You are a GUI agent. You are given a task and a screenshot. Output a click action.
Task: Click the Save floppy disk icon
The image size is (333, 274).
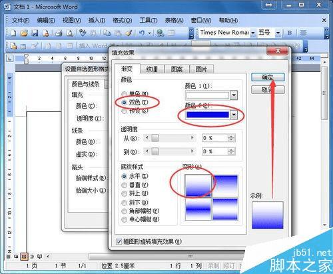click(x=35, y=33)
